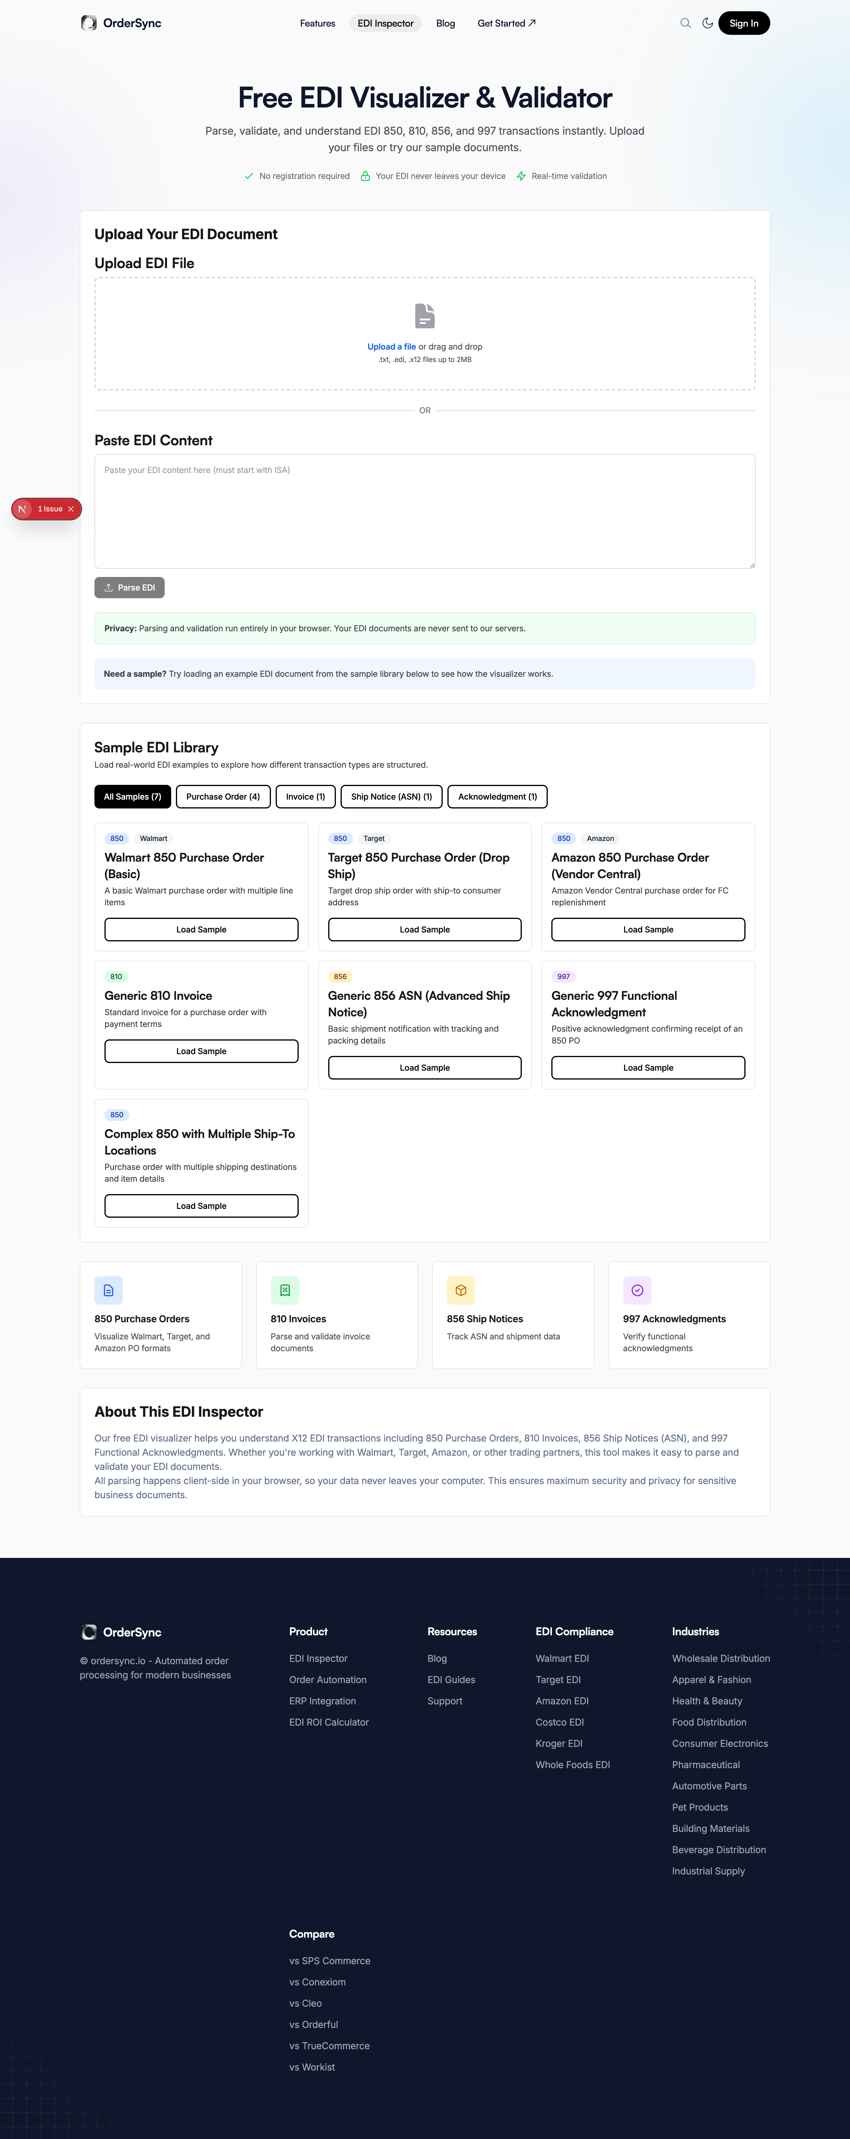850x2139 pixels.
Task: Click the 810 Invoices receipt icon
Action: (x=285, y=1290)
